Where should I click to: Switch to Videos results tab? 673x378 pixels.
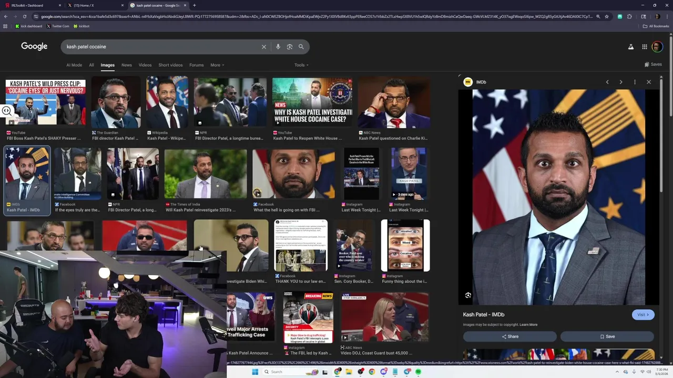[x=145, y=65]
